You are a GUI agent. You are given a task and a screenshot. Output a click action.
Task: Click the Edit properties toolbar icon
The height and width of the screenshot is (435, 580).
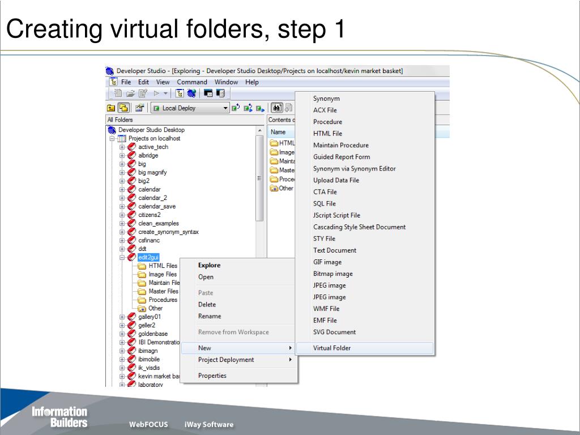click(x=143, y=93)
